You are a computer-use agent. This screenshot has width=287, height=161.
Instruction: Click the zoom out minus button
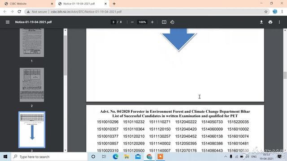click(x=132, y=22)
